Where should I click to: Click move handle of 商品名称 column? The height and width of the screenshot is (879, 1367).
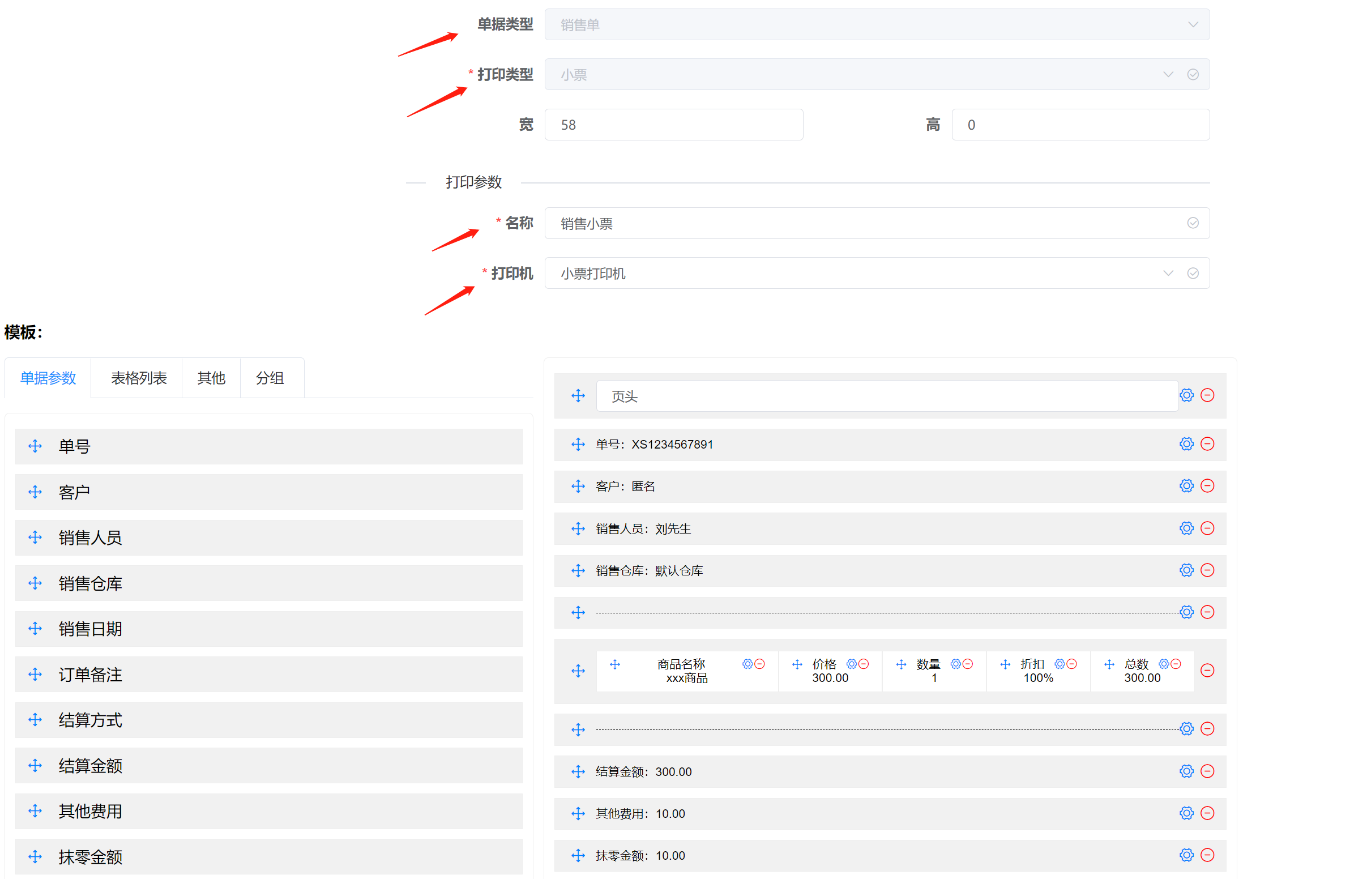[614, 664]
